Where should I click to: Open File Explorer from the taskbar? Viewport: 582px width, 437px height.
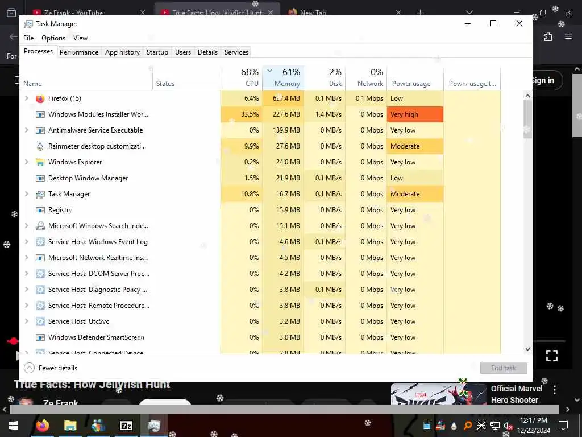tap(70, 426)
